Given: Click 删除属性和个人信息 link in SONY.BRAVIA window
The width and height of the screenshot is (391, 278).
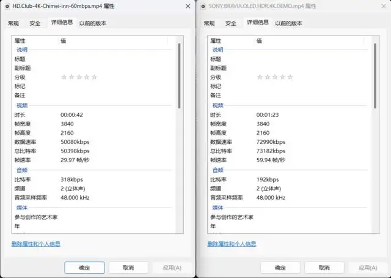Looking at the screenshot, I should (232, 244).
